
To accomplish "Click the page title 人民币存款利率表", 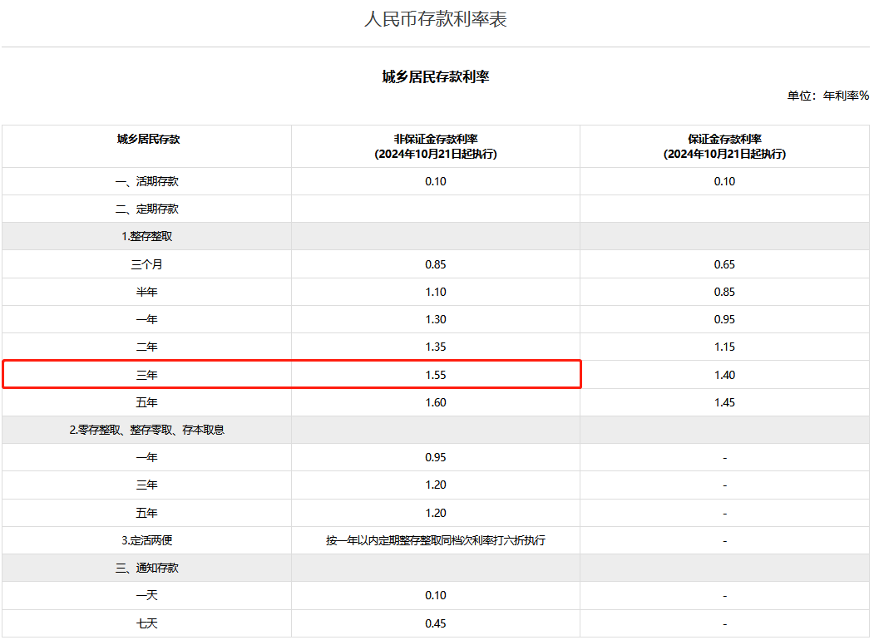I will tap(436, 19).
